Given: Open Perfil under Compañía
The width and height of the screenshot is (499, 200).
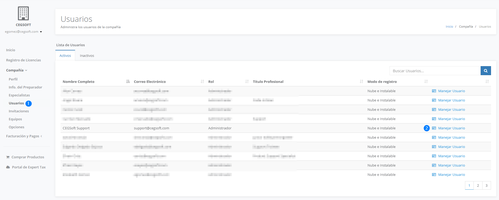Looking at the screenshot, I should click(13, 79).
